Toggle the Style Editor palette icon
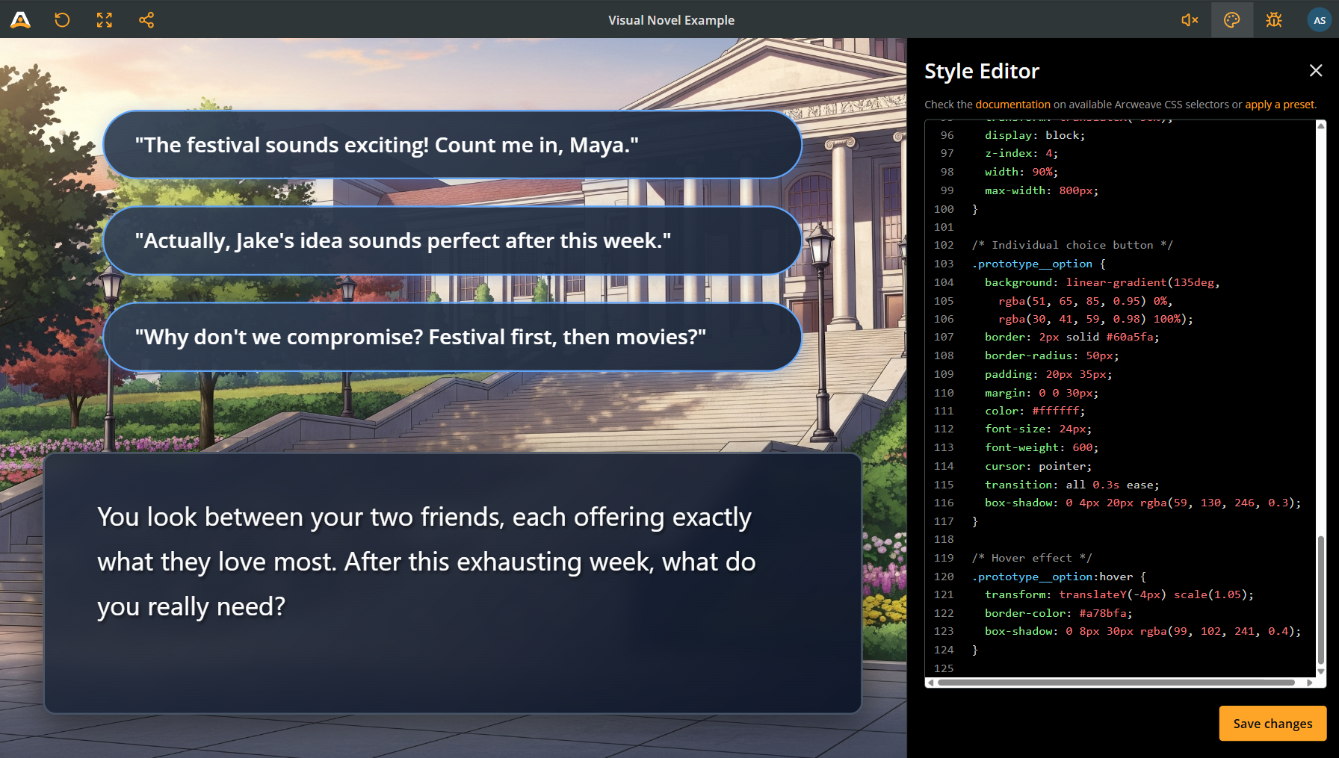Screen dimensions: 1339x758 click(1232, 20)
